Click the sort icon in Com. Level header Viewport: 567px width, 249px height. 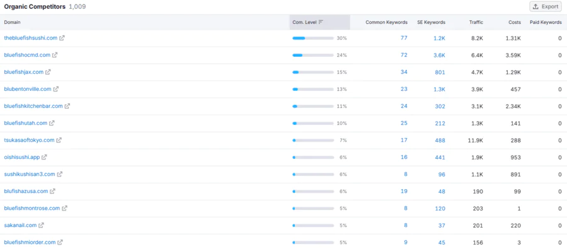(321, 22)
